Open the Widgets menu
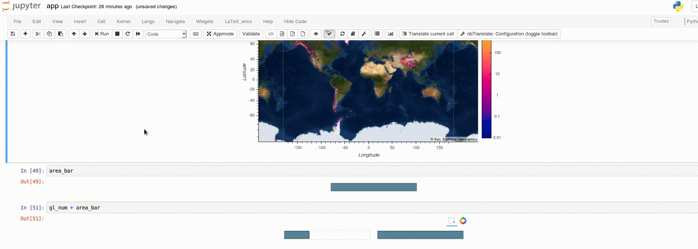Viewport: 698px width, 249px height. click(x=205, y=22)
